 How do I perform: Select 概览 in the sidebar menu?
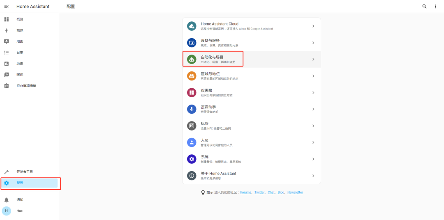[x=20, y=19]
